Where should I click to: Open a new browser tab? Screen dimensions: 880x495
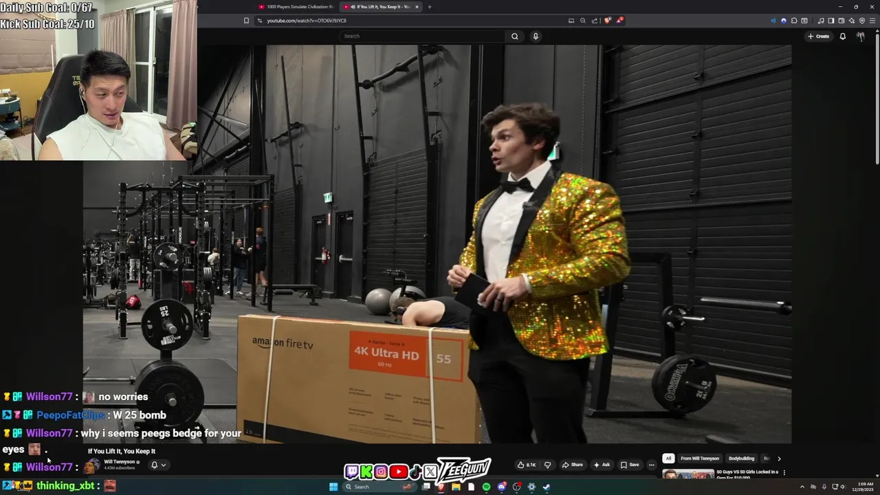tap(430, 7)
